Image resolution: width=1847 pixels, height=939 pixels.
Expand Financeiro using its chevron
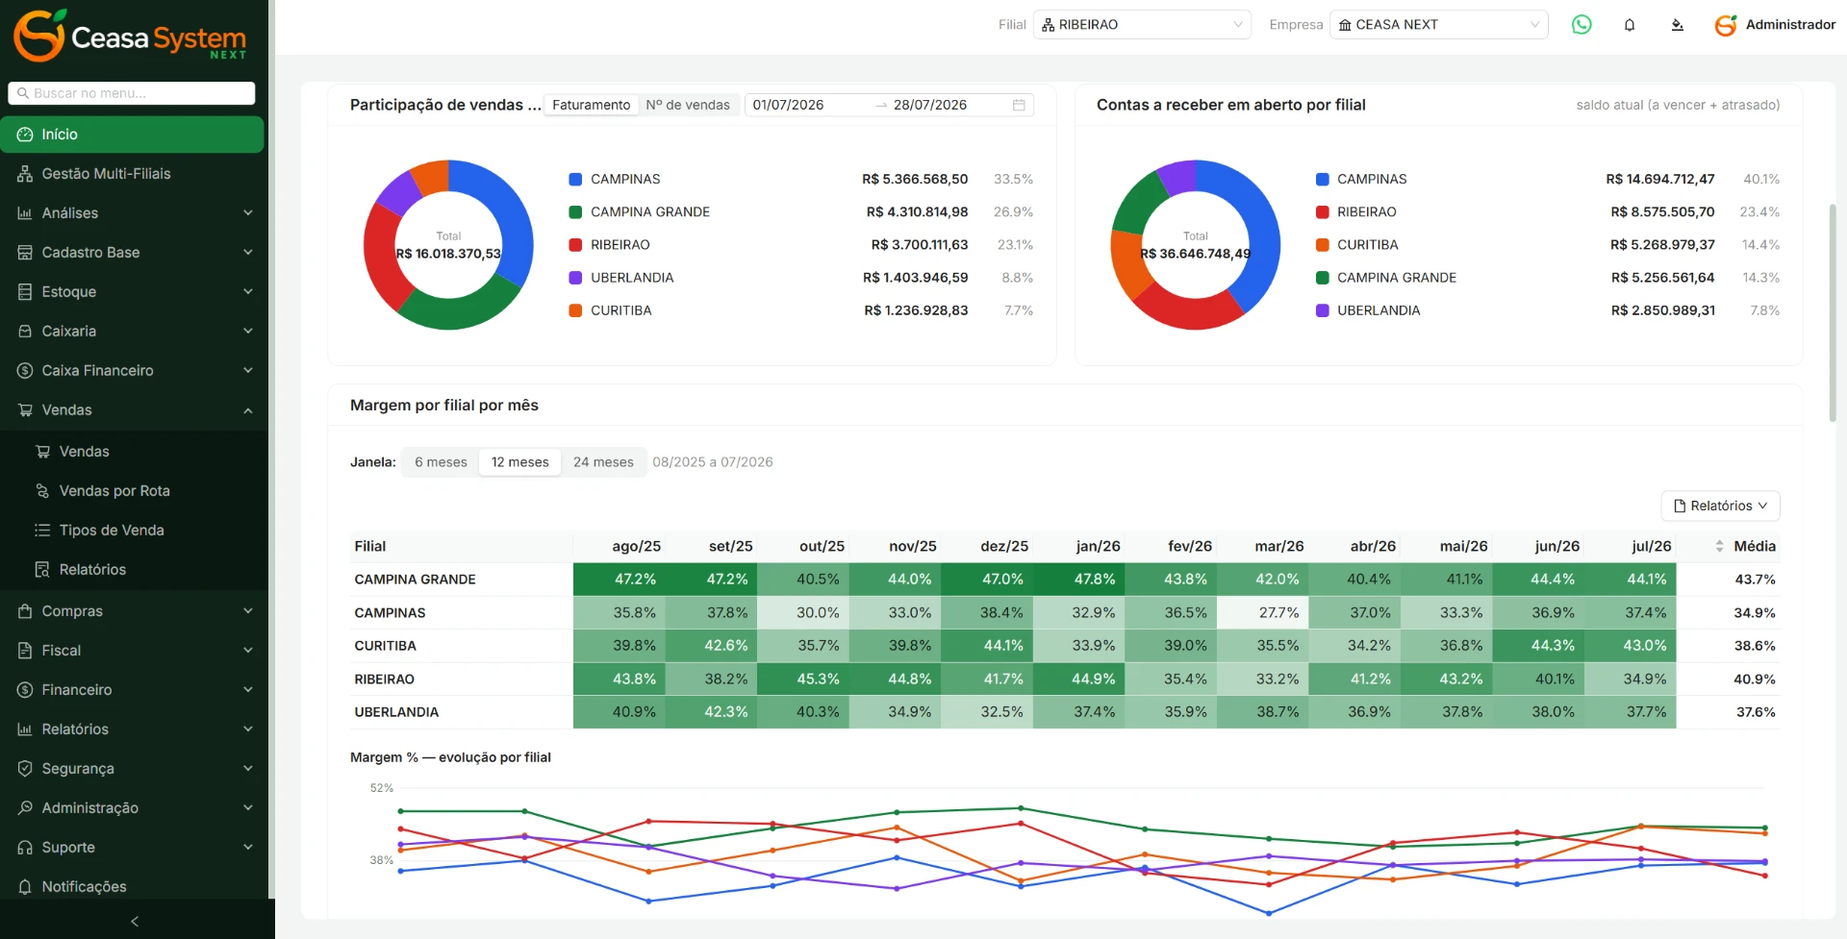coord(248,690)
